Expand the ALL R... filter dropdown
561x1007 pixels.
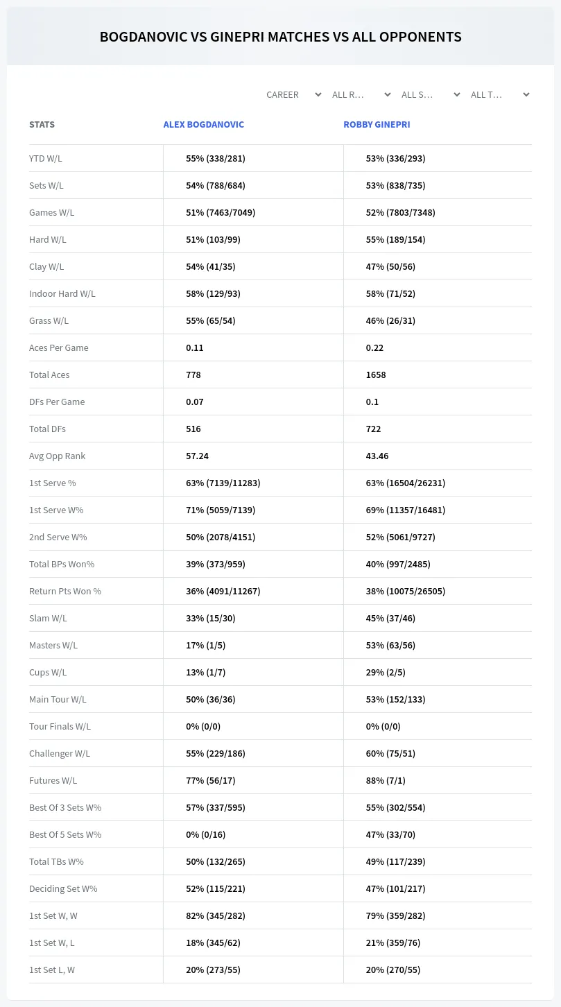click(x=361, y=94)
